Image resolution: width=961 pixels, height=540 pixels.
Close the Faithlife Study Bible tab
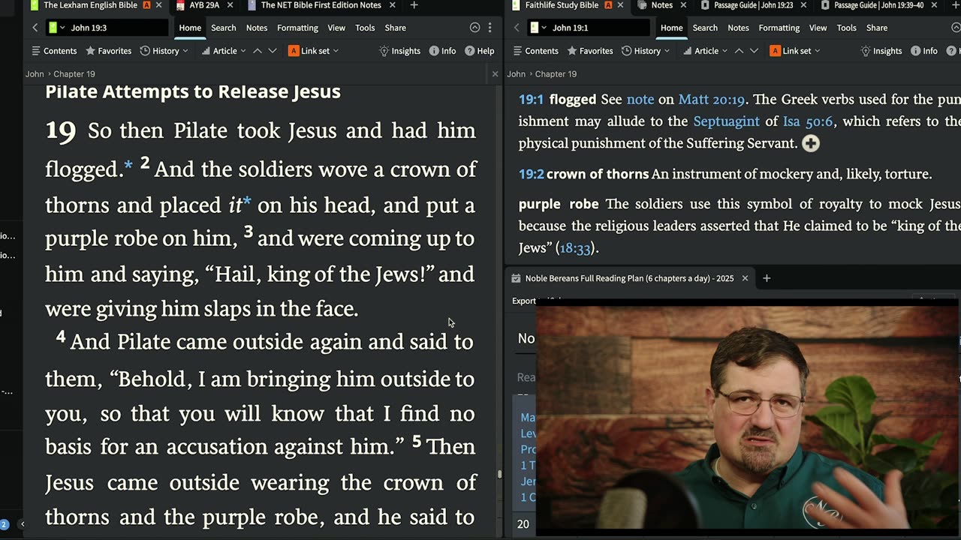[620, 5]
